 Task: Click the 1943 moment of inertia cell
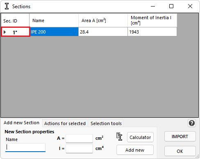pos(152,32)
